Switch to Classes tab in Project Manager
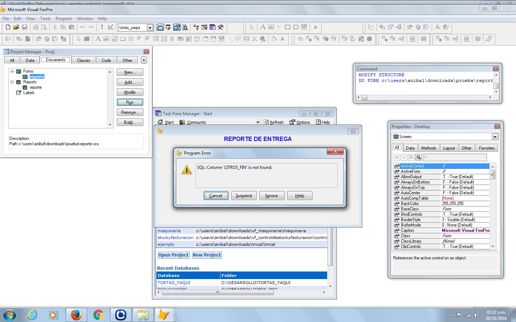Image resolution: width=516 pixels, height=322 pixels. tap(83, 60)
